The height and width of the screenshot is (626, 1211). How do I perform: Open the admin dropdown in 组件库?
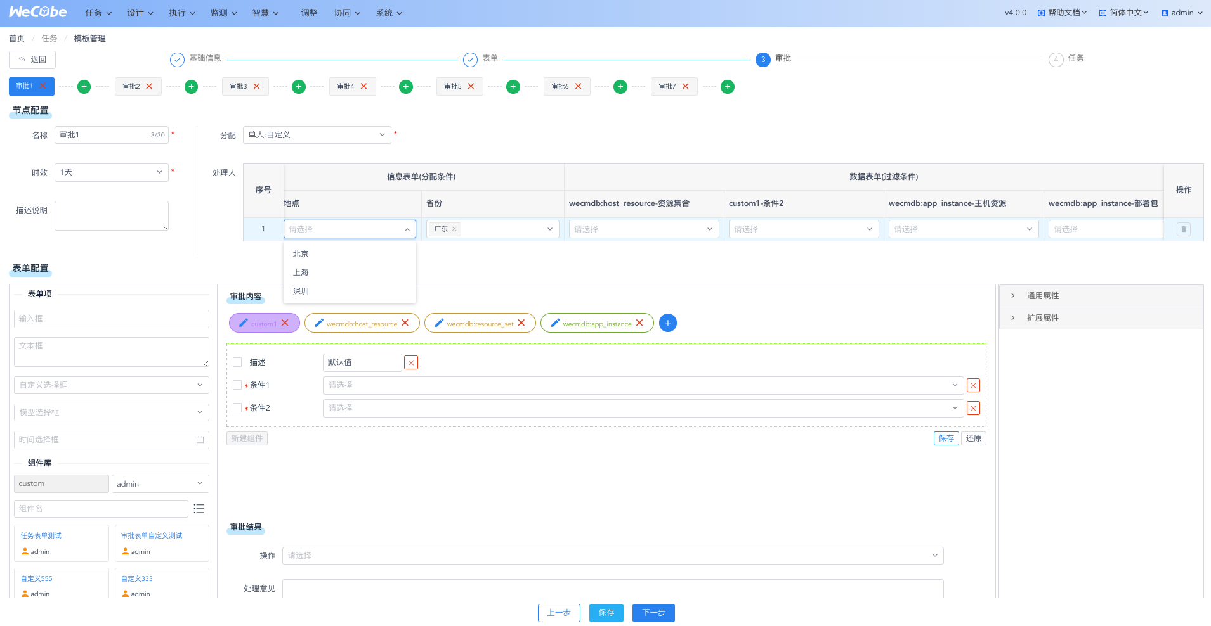tap(160, 484)
